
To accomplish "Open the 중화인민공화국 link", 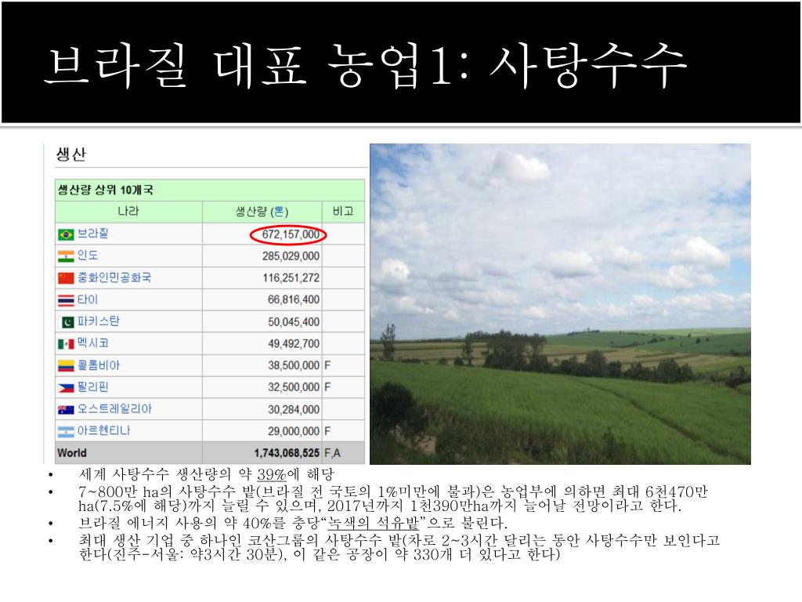I will 114,277.
